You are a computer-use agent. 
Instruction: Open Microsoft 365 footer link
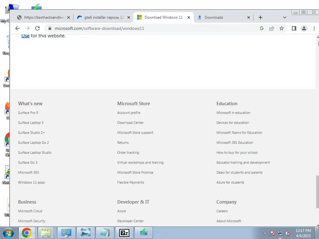coord(28,172)
